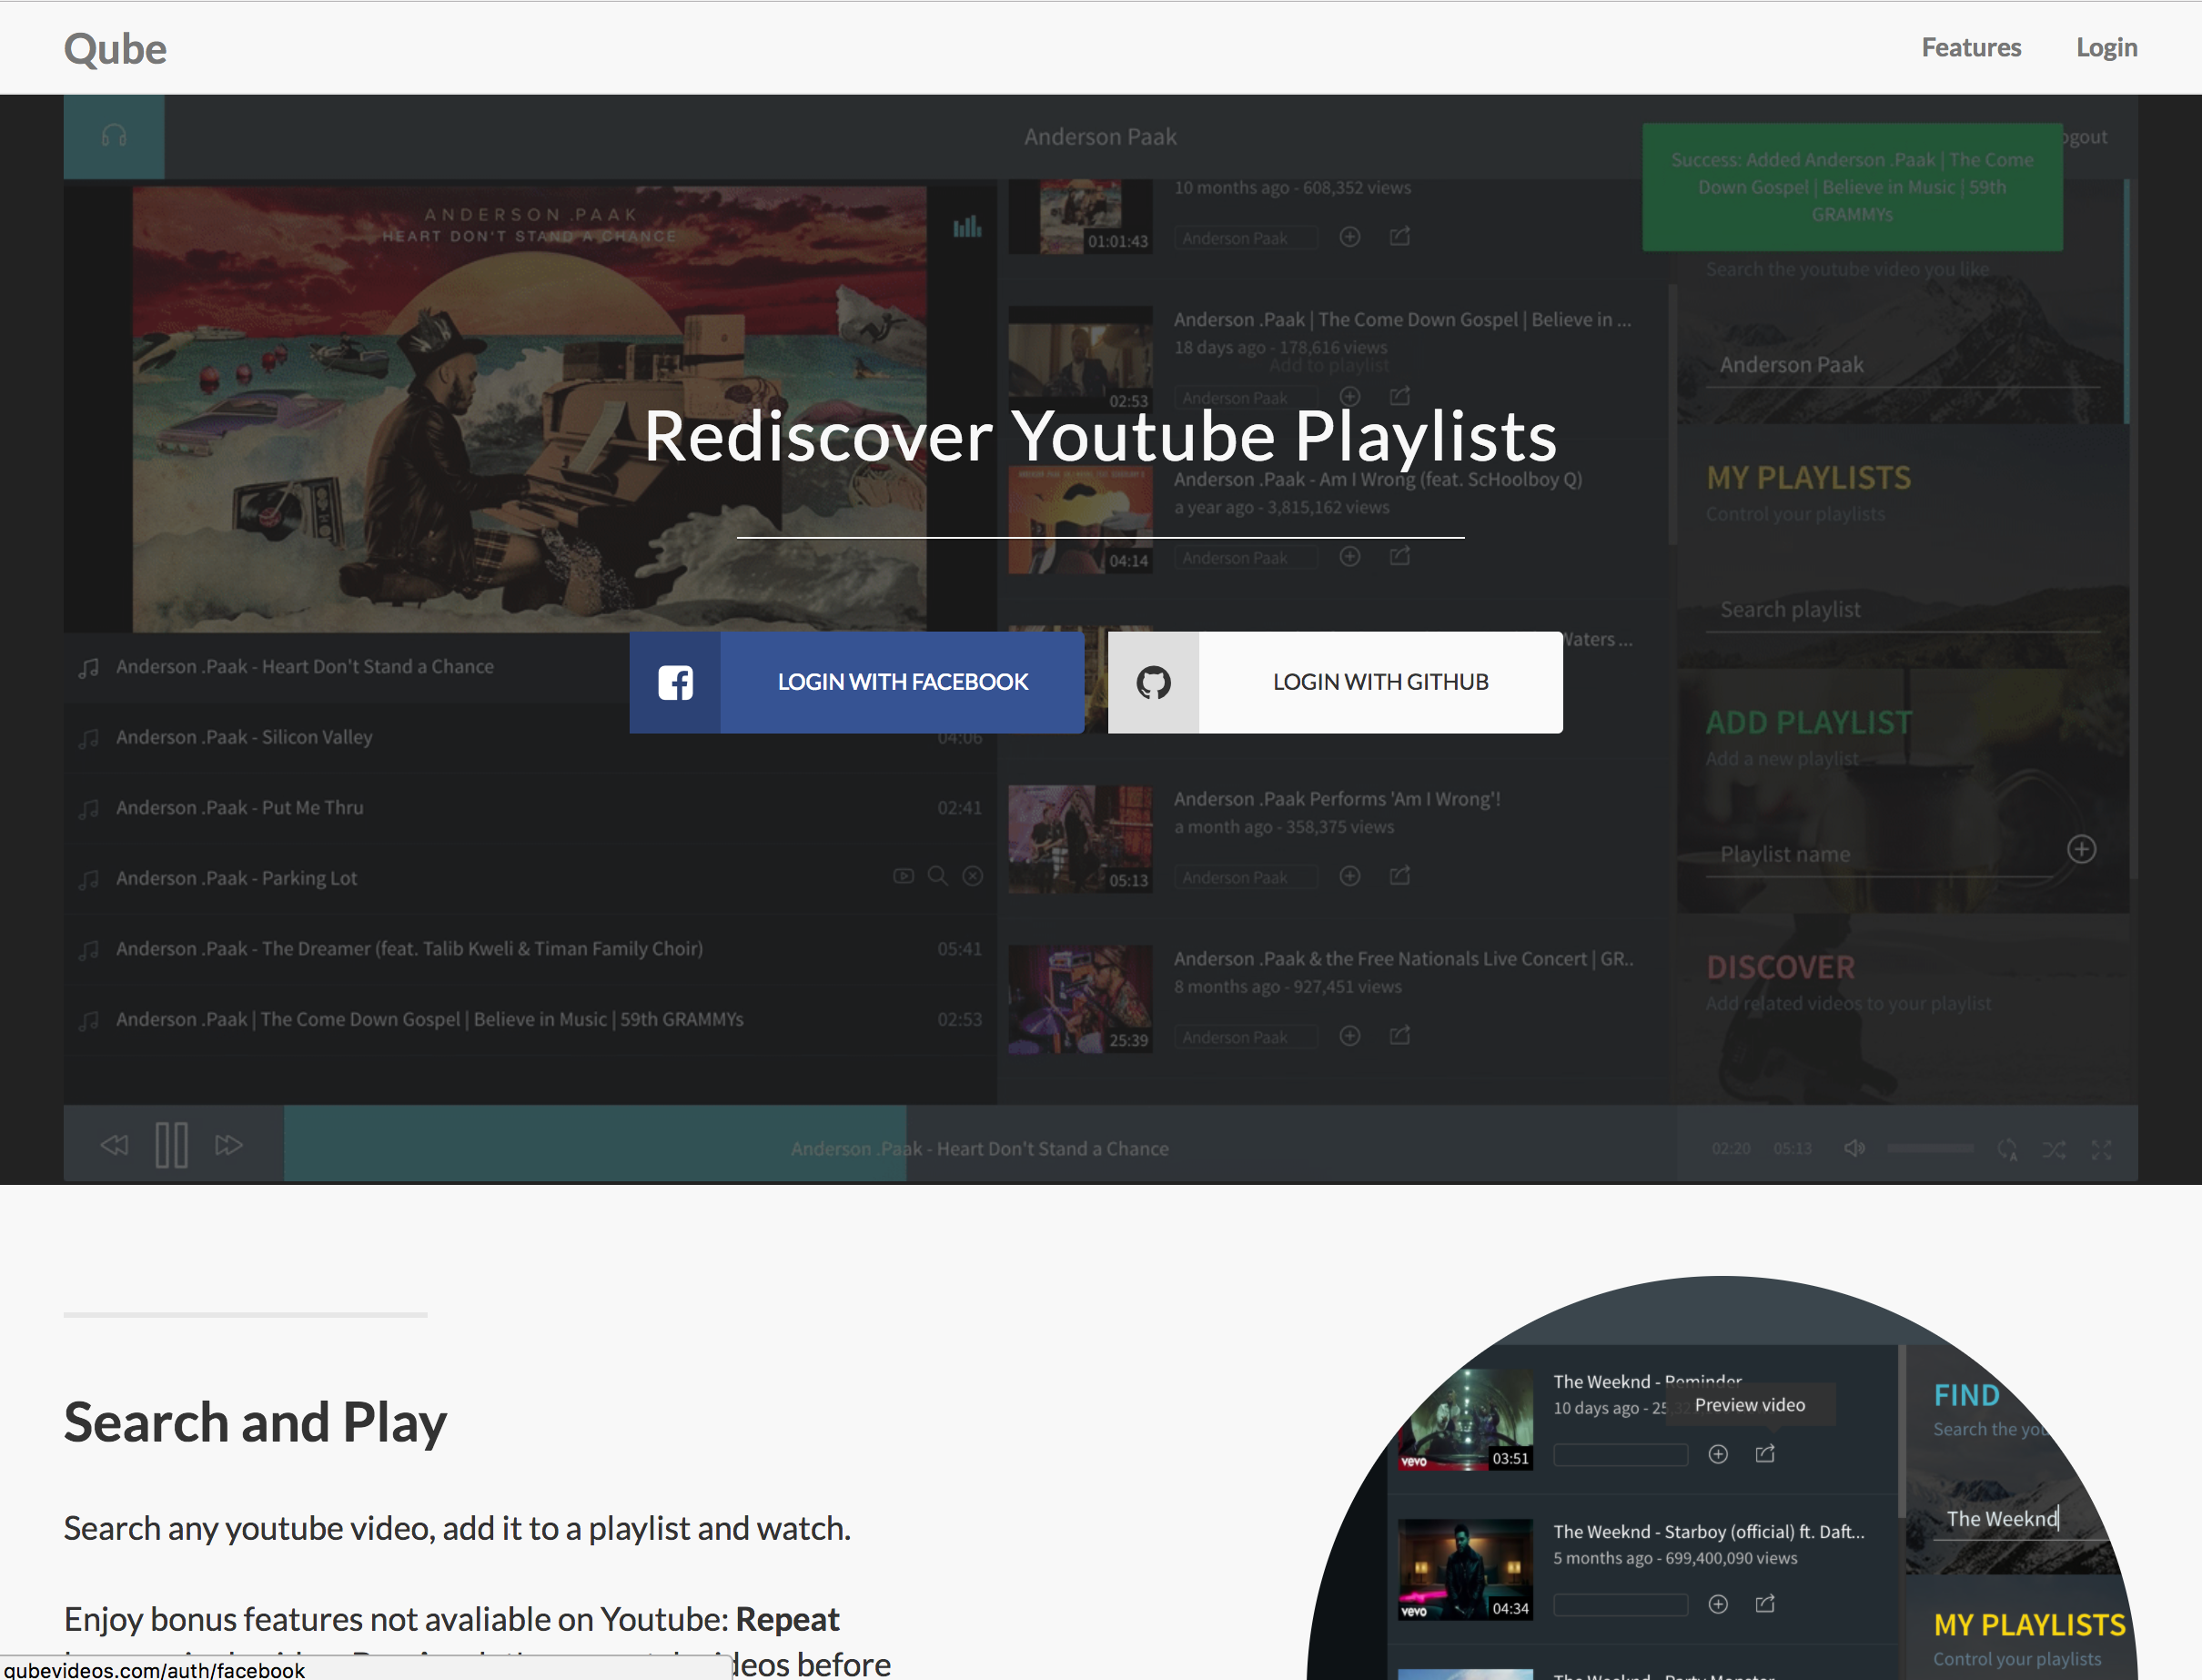Click the Qube logo link

coord(115,49)
